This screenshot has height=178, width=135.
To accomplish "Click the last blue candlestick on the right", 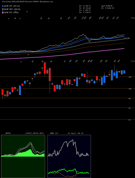I will [x=124, y=72].
